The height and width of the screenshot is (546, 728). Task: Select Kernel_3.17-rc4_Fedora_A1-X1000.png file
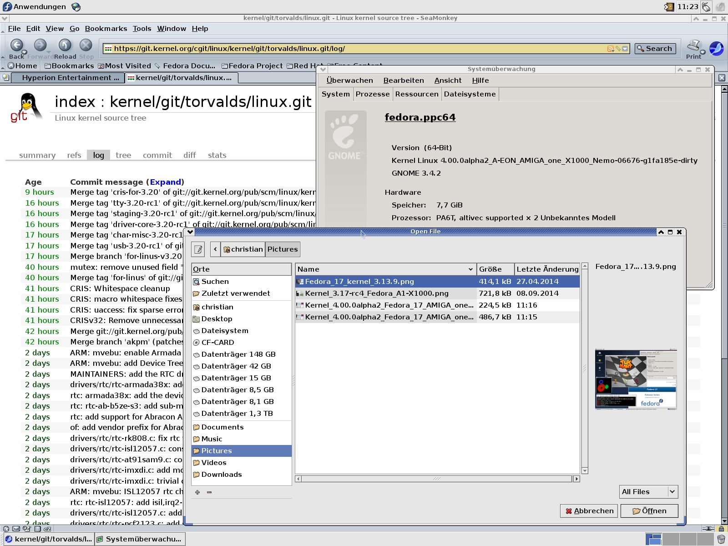point(376,293)
